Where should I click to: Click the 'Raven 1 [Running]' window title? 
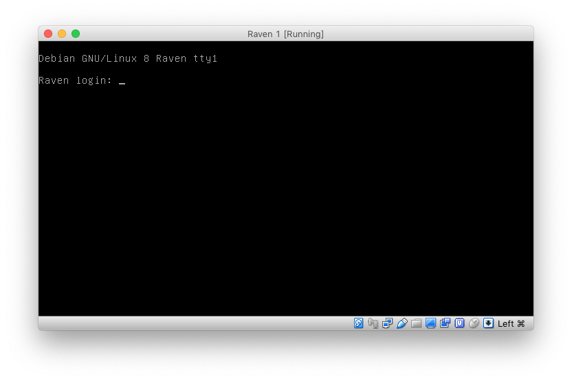coord(285,34)
